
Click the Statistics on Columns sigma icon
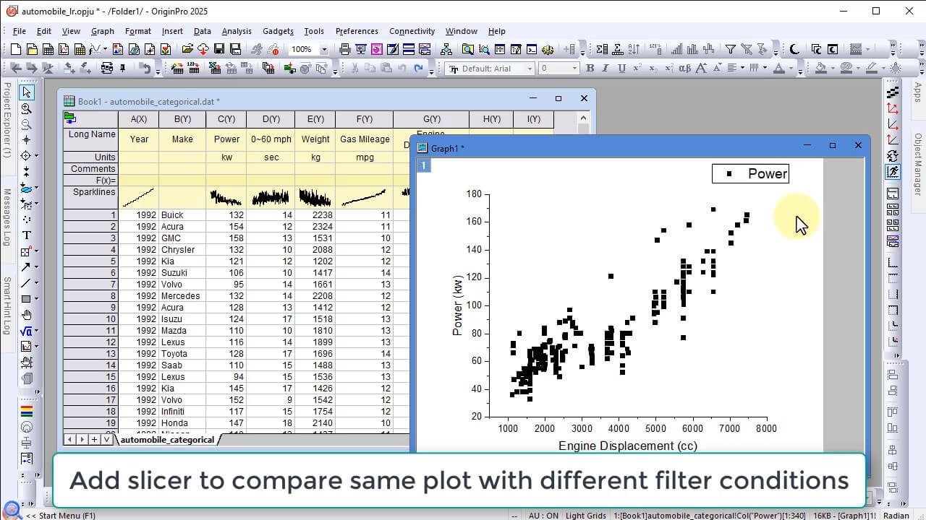[602, 50]
